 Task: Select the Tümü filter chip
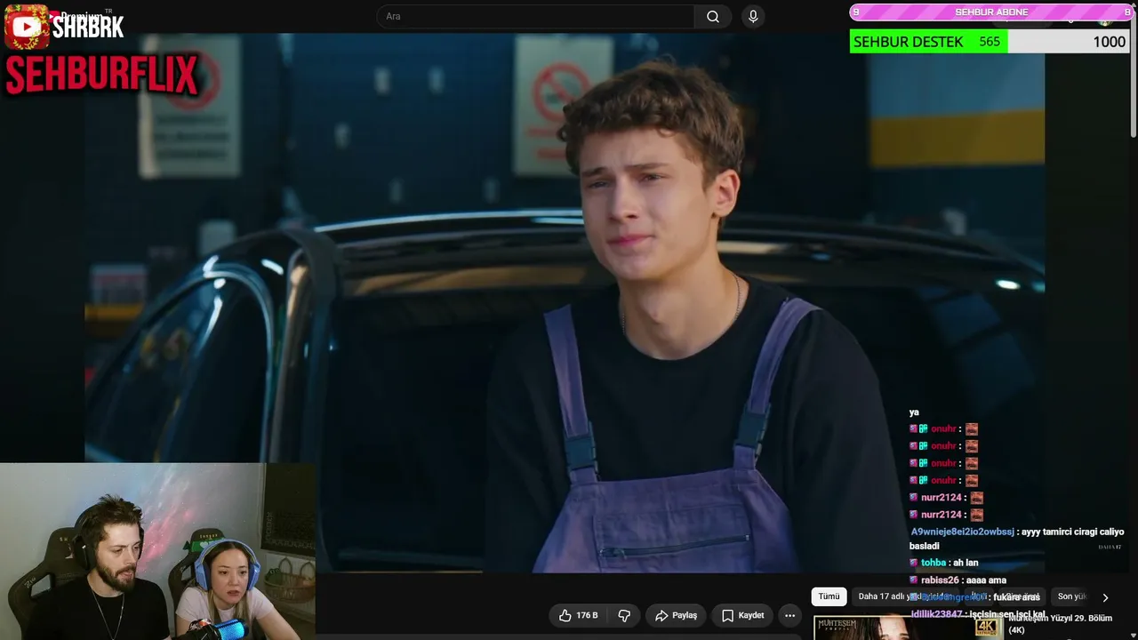pos(829,596)
